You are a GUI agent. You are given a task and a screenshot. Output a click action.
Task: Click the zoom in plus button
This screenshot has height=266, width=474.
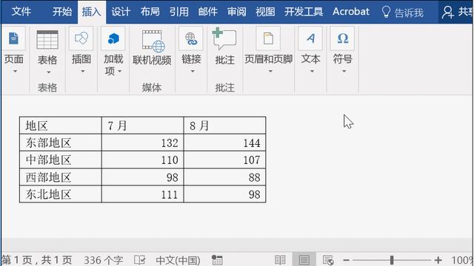pyautogui.click(x=438, y=259)
